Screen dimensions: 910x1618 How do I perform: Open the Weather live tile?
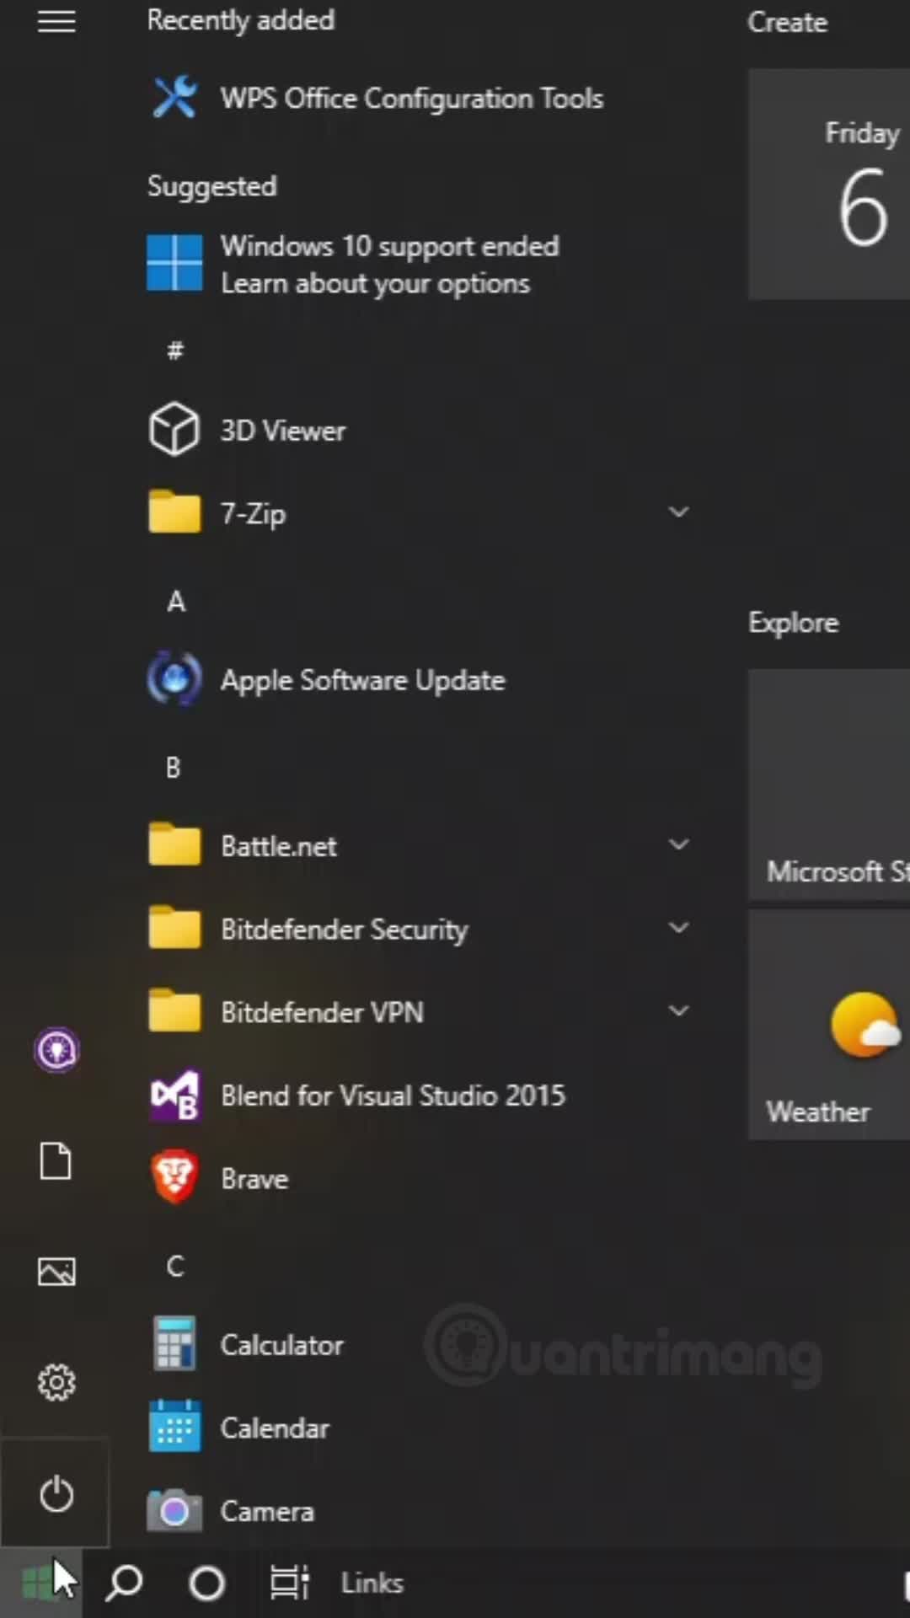pos(829,1025)
